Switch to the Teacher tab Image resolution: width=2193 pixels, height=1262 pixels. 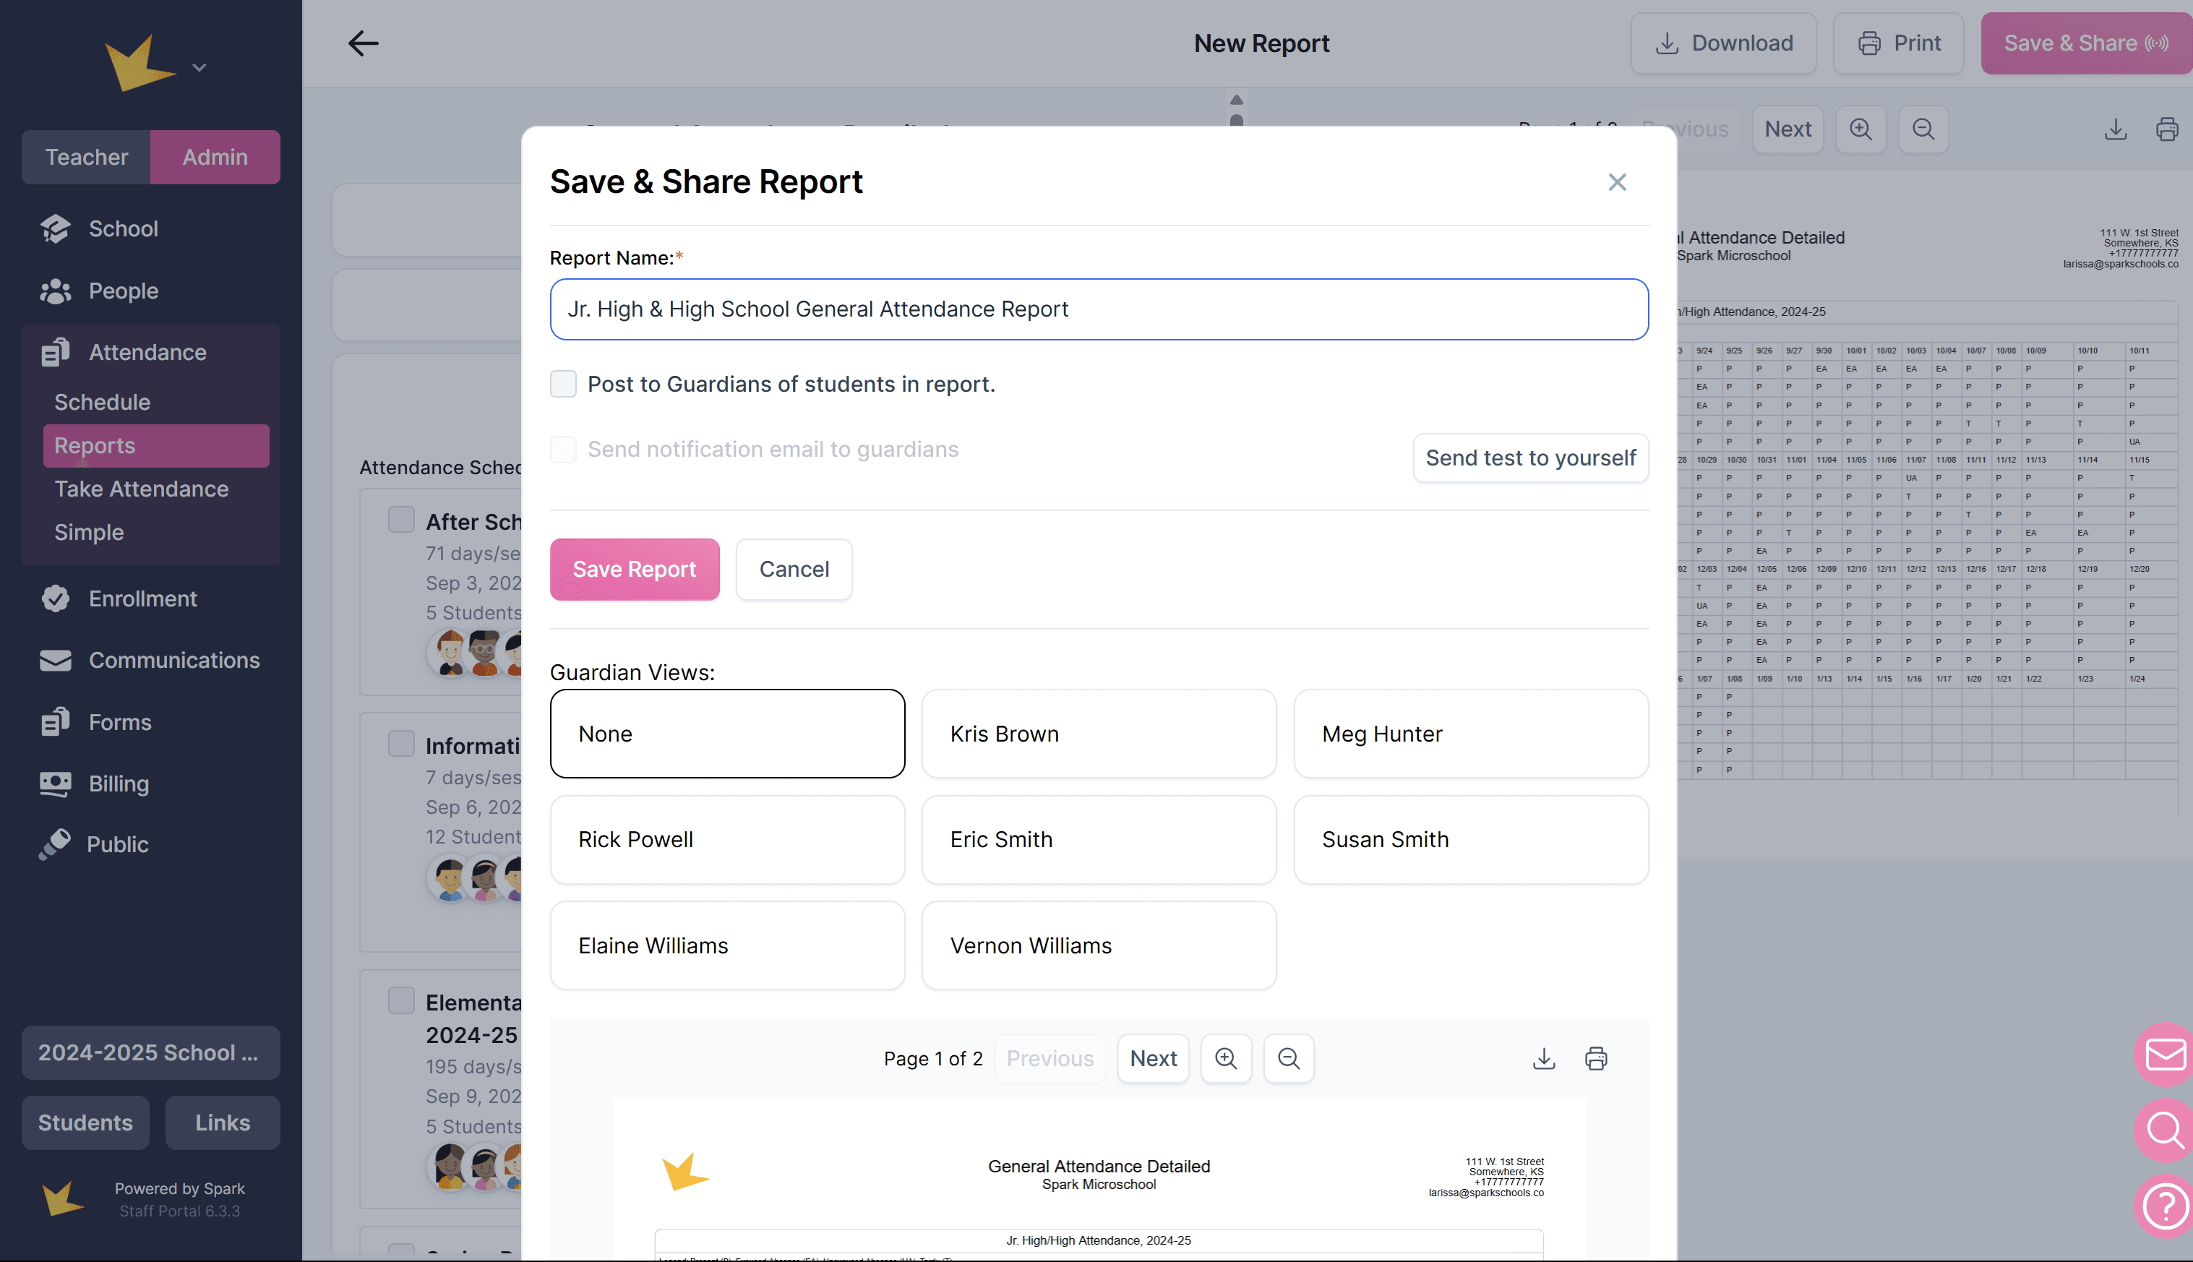point(86,157)
